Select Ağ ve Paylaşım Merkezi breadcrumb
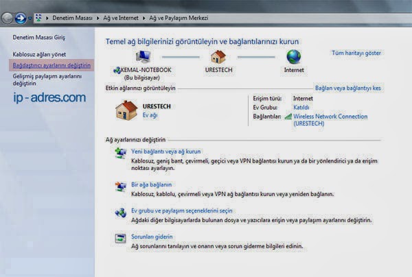 [x=179, y=18]
